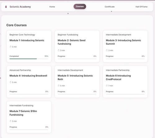Click 'Intermediate Development' label on Module 3

(118, 35)
